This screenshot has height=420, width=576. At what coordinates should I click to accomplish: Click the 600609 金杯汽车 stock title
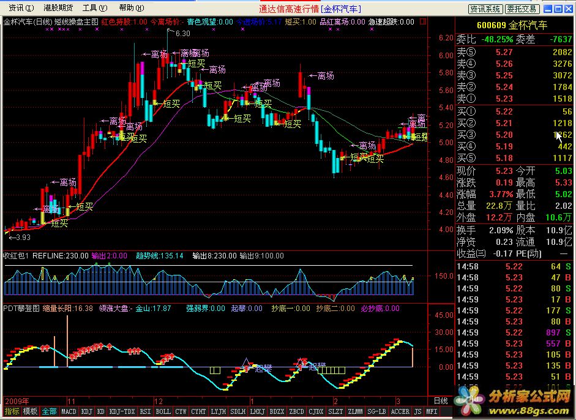tap(512, 25)
